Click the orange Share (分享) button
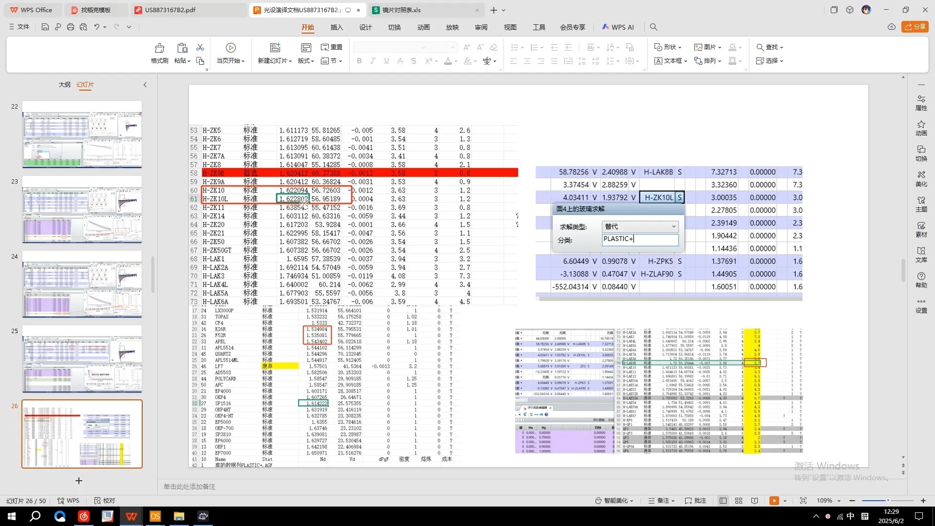The height and width of the screenshot is (526, 935). click(x=915, y=27)
